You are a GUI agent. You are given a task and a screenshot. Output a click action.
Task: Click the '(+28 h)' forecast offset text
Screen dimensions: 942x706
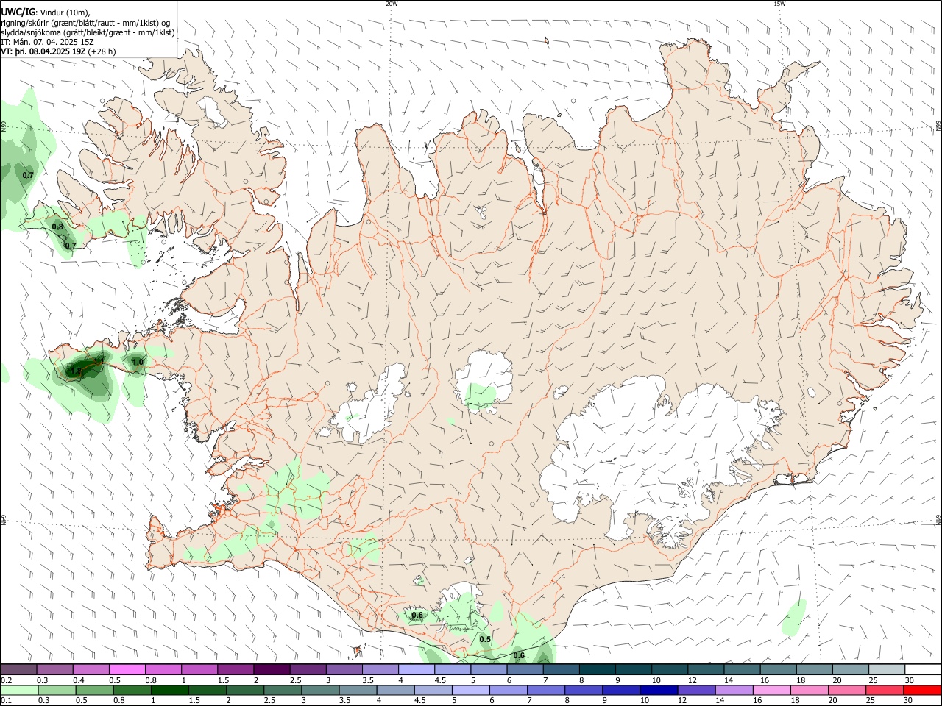coord(102,51)
